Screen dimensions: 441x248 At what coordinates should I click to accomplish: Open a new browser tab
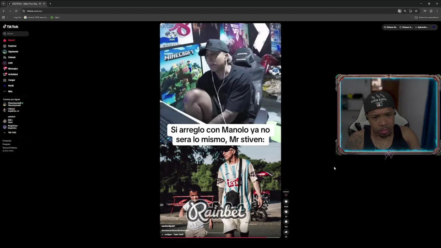(50, 3)
